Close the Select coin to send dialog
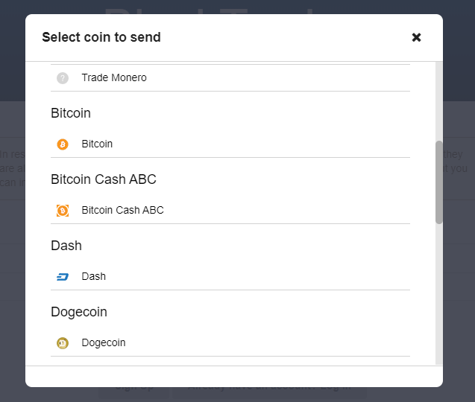475x402 pixels. [x=416, y=37]
